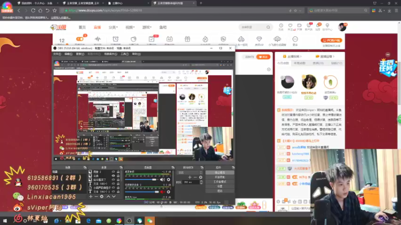
Task: Open the browser hamburger menu
Action: tap(396, 10)
